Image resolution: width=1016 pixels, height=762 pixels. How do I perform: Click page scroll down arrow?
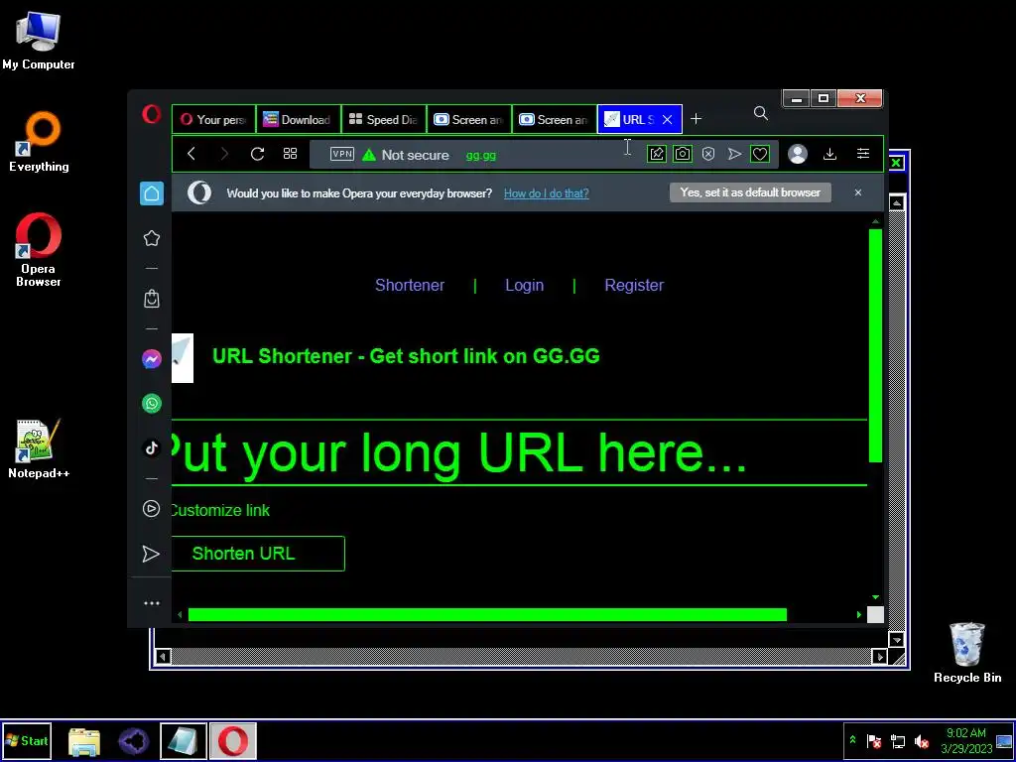click(875, 596)
